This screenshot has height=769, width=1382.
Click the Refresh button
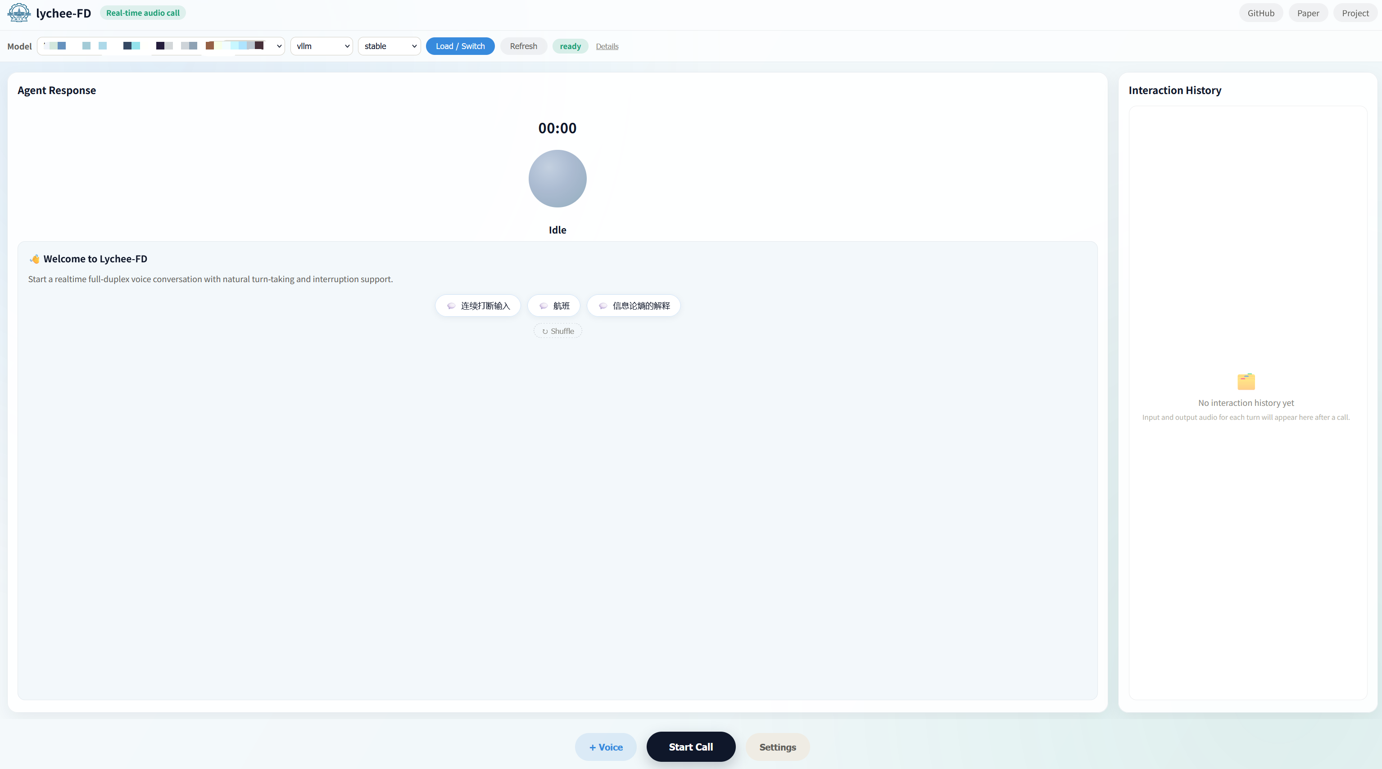(523, 46)
